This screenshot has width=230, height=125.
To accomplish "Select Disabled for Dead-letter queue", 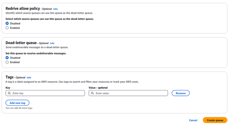I will point(7,58).
